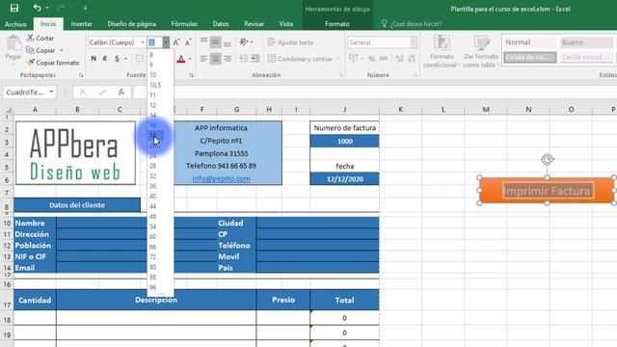Click the insert function fx icon

[121, 93]
